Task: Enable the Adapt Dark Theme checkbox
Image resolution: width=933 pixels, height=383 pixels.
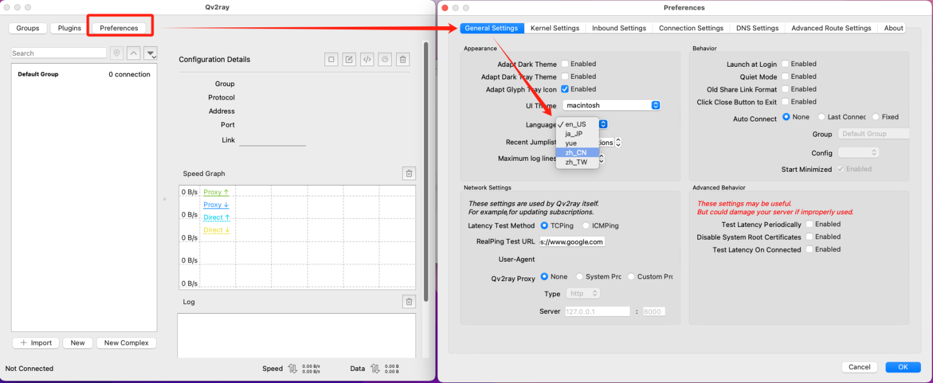Action: coord(565,64)
